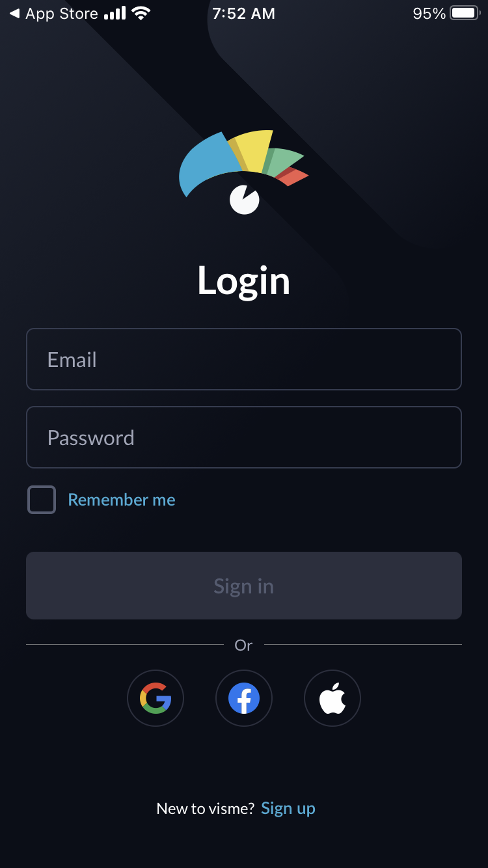
Task: Tap the Login heading
Action: (244, 281)
